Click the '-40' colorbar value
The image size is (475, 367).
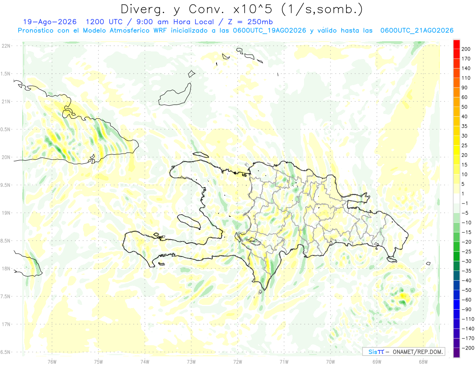(466, 281)
